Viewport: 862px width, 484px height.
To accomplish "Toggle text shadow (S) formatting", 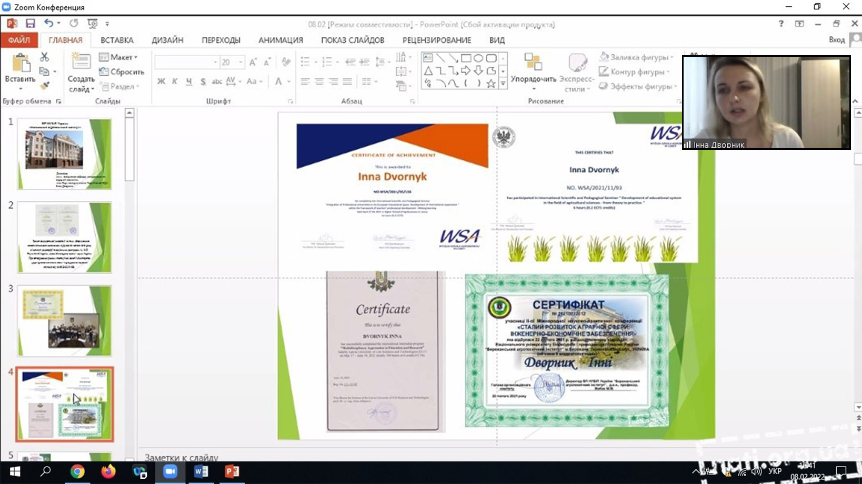I will tap(203, 81).
